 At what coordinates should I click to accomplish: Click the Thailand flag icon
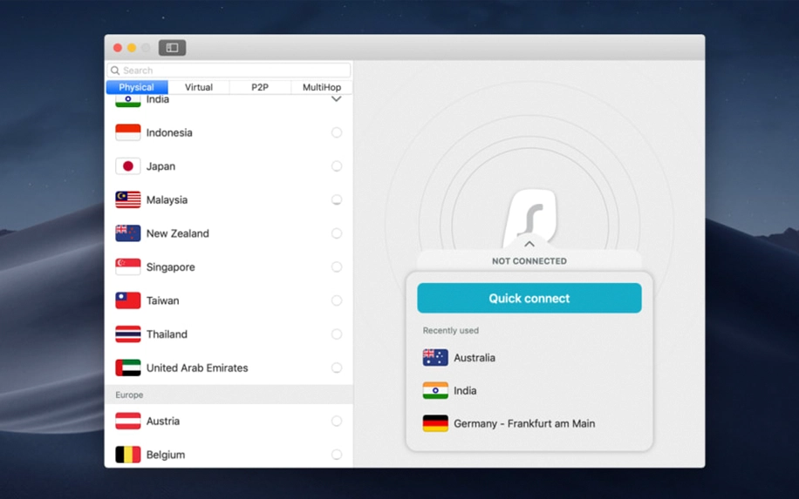point(128,334)
